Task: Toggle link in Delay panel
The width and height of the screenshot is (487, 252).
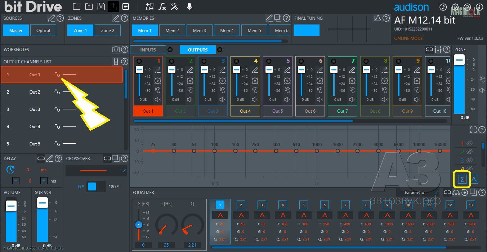Action: (41, 158)
